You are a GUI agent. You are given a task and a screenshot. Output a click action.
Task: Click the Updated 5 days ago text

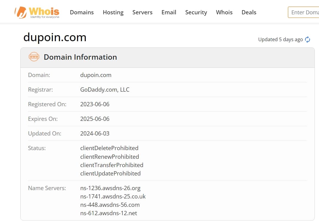(x=281, y=39)
